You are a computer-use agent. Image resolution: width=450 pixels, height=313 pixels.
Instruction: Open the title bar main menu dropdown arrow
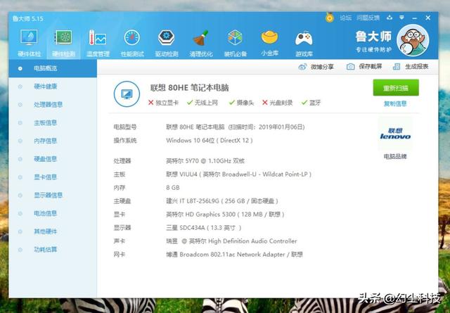tap(401, 18)
